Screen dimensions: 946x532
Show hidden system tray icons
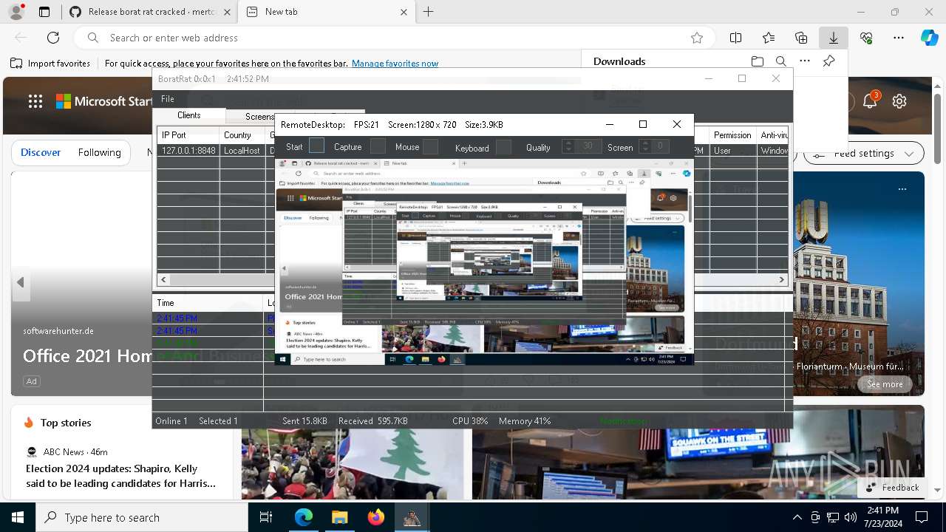797,517
